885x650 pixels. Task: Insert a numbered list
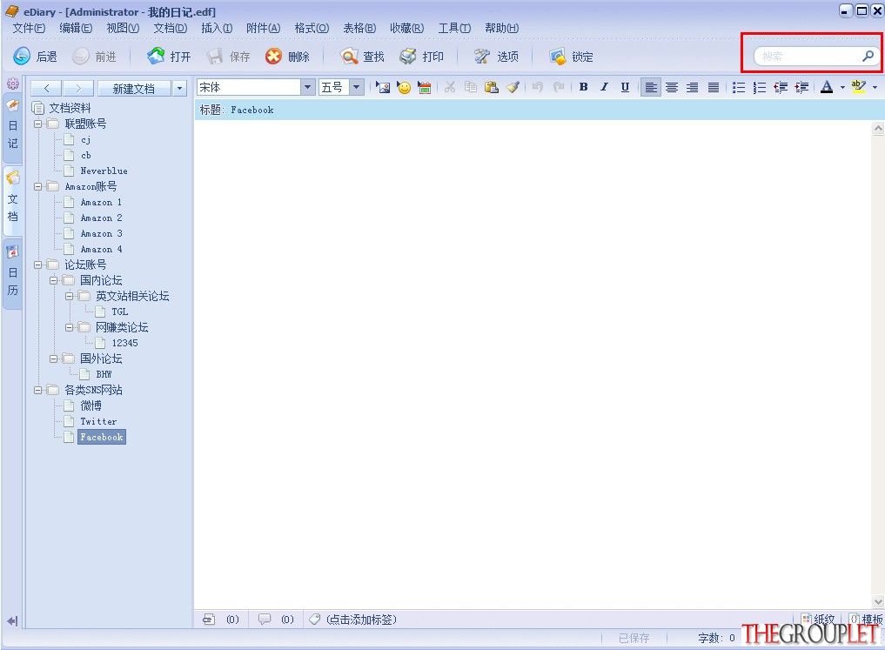[759, 87]
